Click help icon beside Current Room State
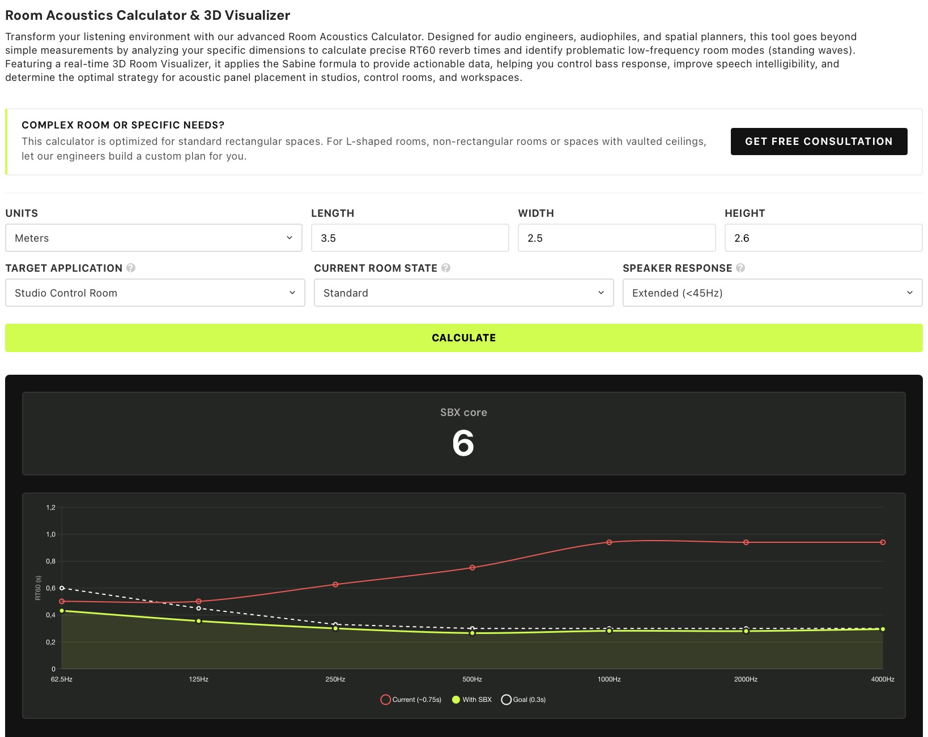This screenshot has width=928, height=737. point(446,268)
